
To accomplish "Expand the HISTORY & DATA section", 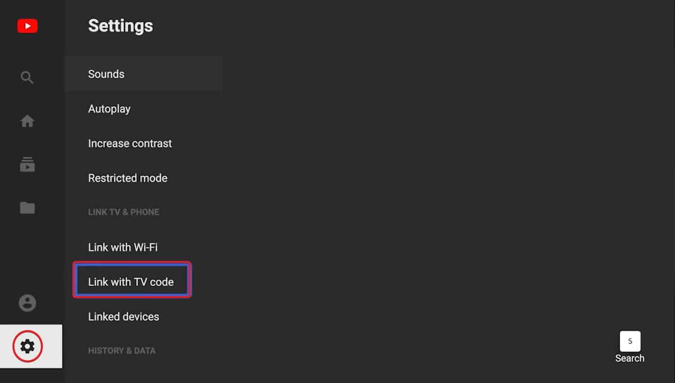I will (x=122, y=350).
